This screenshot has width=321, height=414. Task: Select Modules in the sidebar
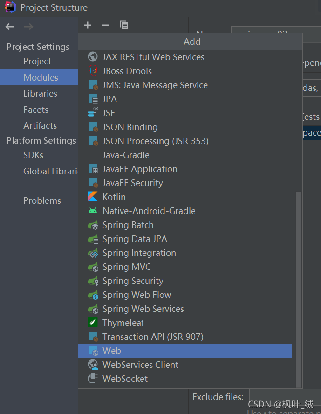[x=39, y=77]
